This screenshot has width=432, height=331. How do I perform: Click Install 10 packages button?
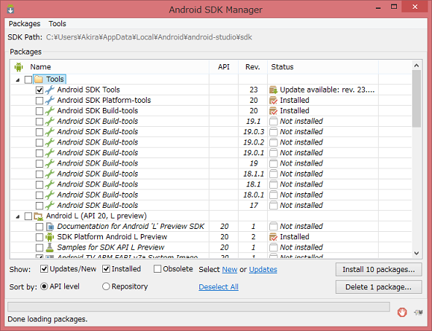pos(379,269)
